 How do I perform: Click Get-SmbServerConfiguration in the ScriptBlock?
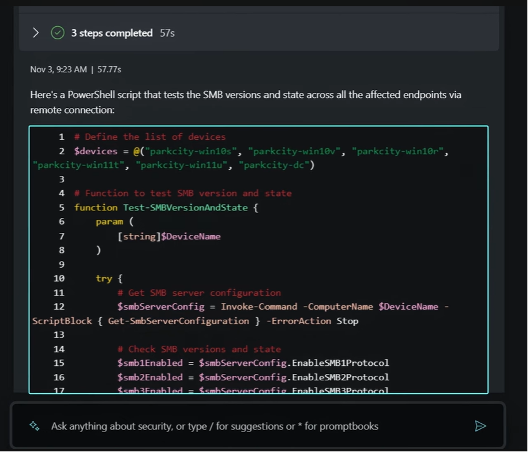(x=178, y=321)
